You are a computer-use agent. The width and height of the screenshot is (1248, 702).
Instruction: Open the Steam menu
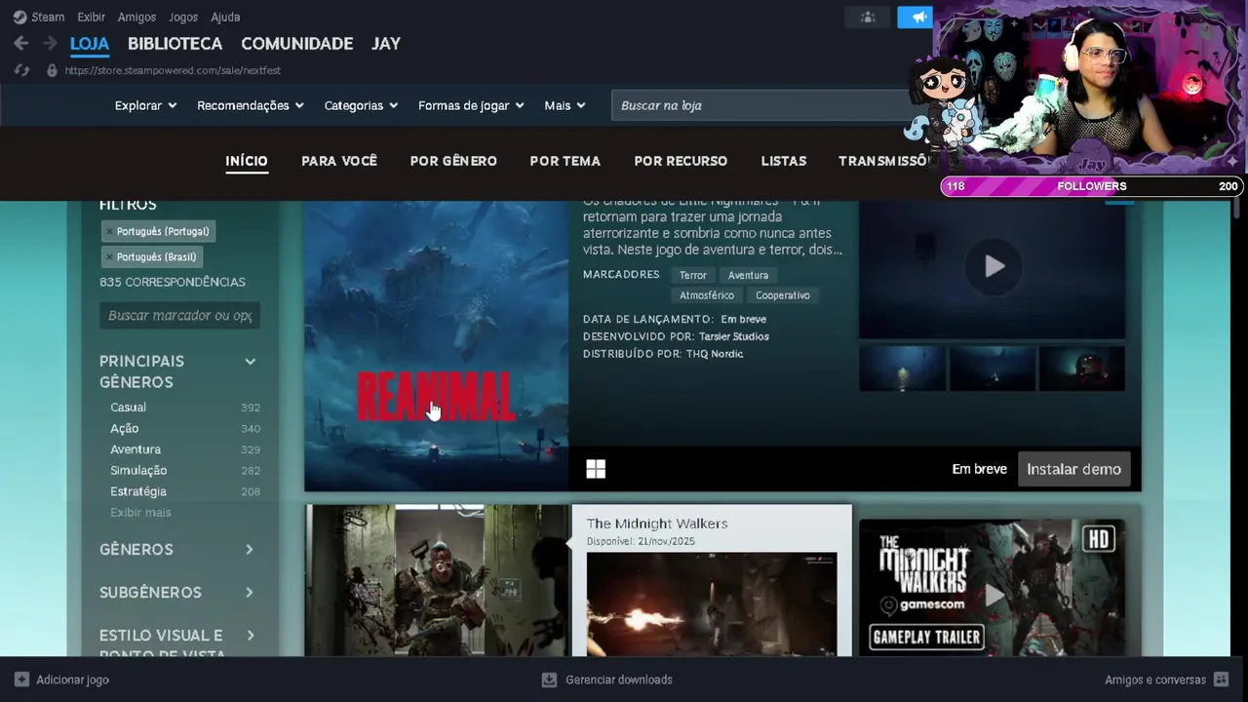(x=48, y=17)
